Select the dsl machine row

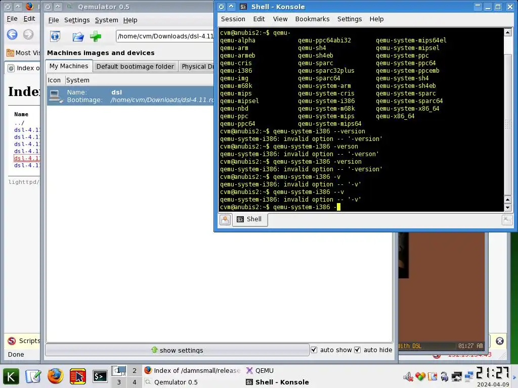(130, 96)
